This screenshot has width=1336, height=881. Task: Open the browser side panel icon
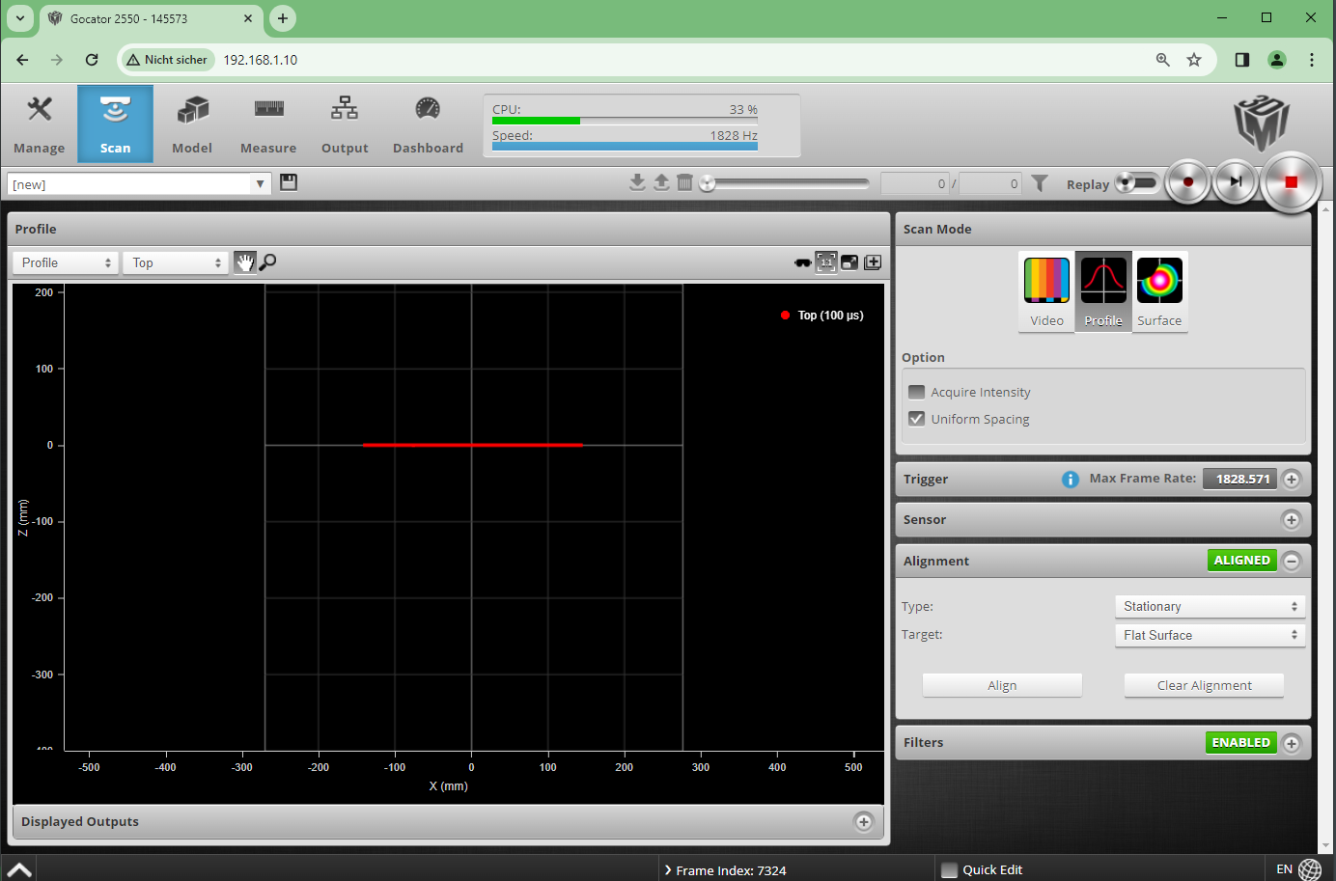[1242, 60]
